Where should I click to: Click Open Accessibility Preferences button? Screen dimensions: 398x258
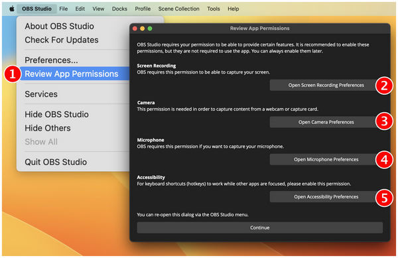326,196
